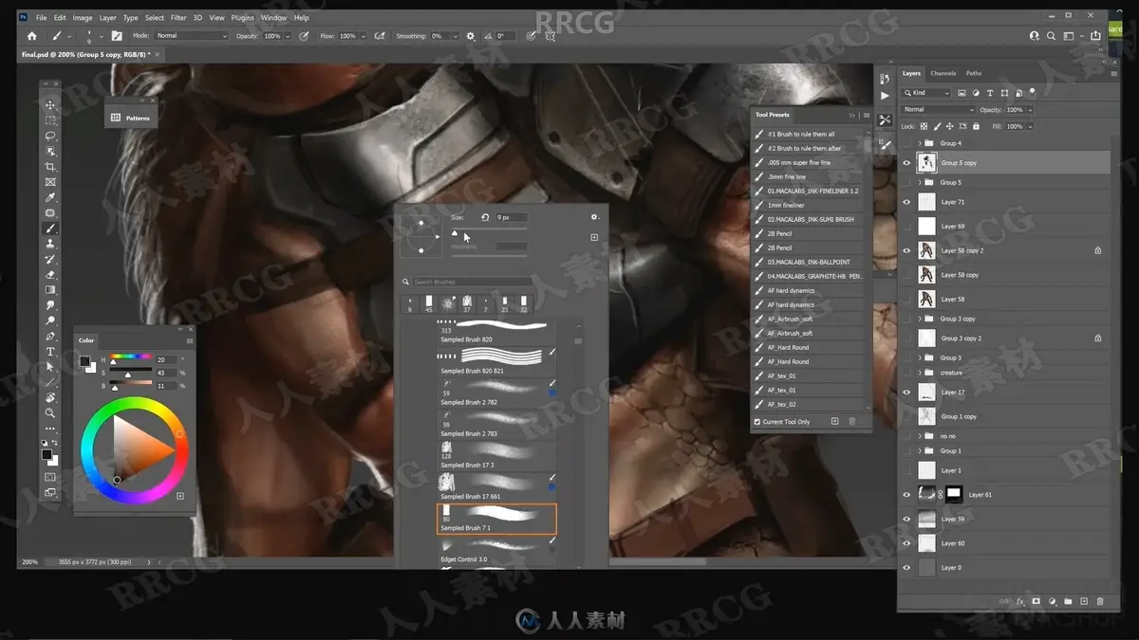The width and height of the screenshot is (1139, 640).
Task: Delete layer using the trash icon
Action: pos(1100,601)
